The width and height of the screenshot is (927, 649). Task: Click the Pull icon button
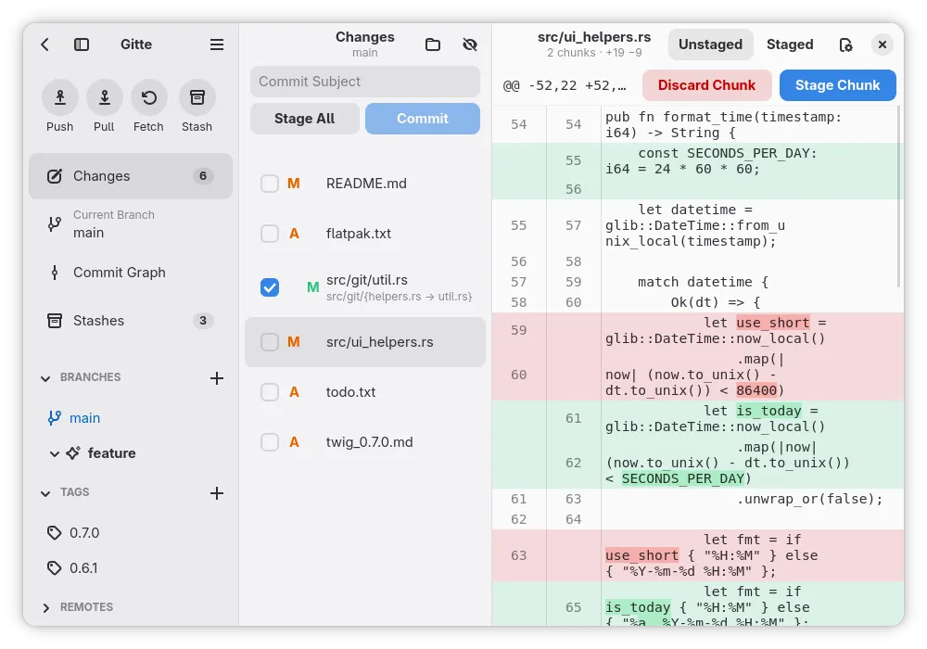(x=104, y=97)
